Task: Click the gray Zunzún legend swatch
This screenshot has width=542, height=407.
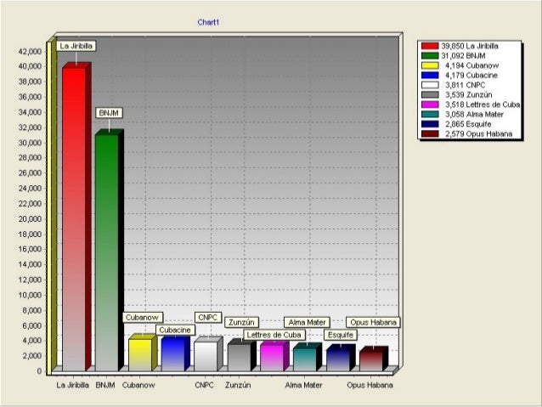Action: tap(430, 95)
